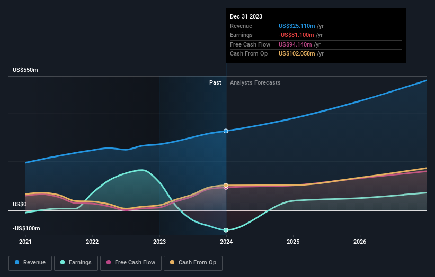This screenshot has height=277, width=435.
Task: Toggle the Earnings legend series
Action: click(x=76, y=263)
